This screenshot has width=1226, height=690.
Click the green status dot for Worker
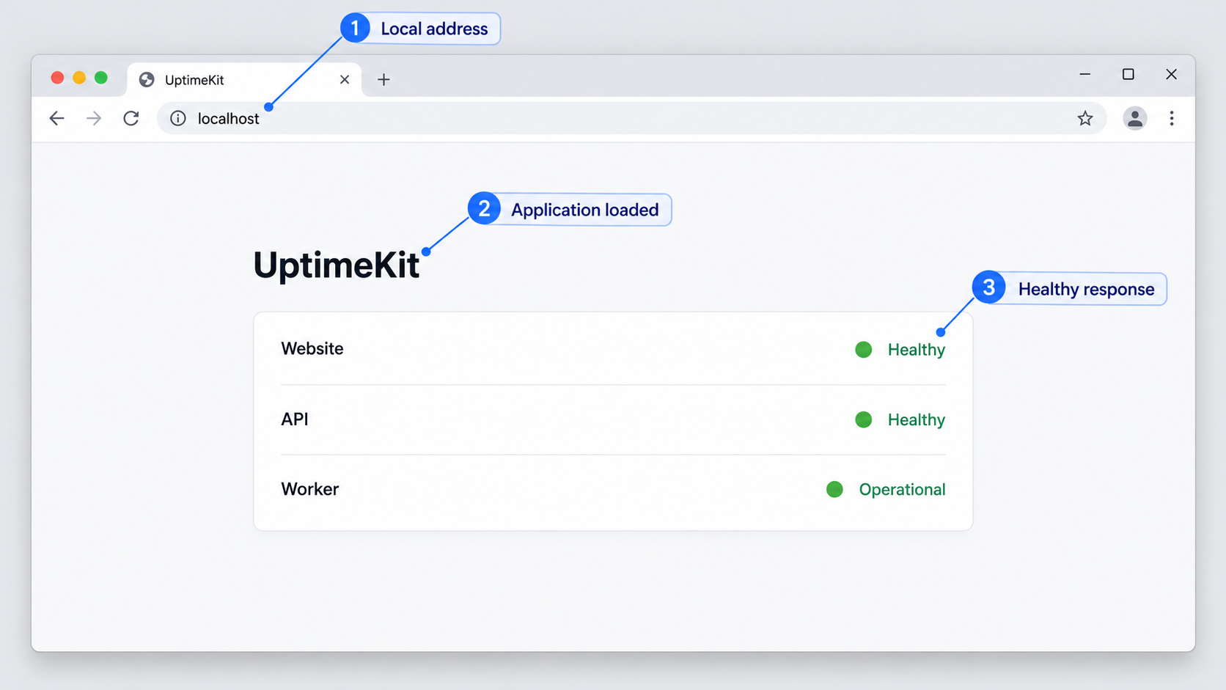click(834, 489)
